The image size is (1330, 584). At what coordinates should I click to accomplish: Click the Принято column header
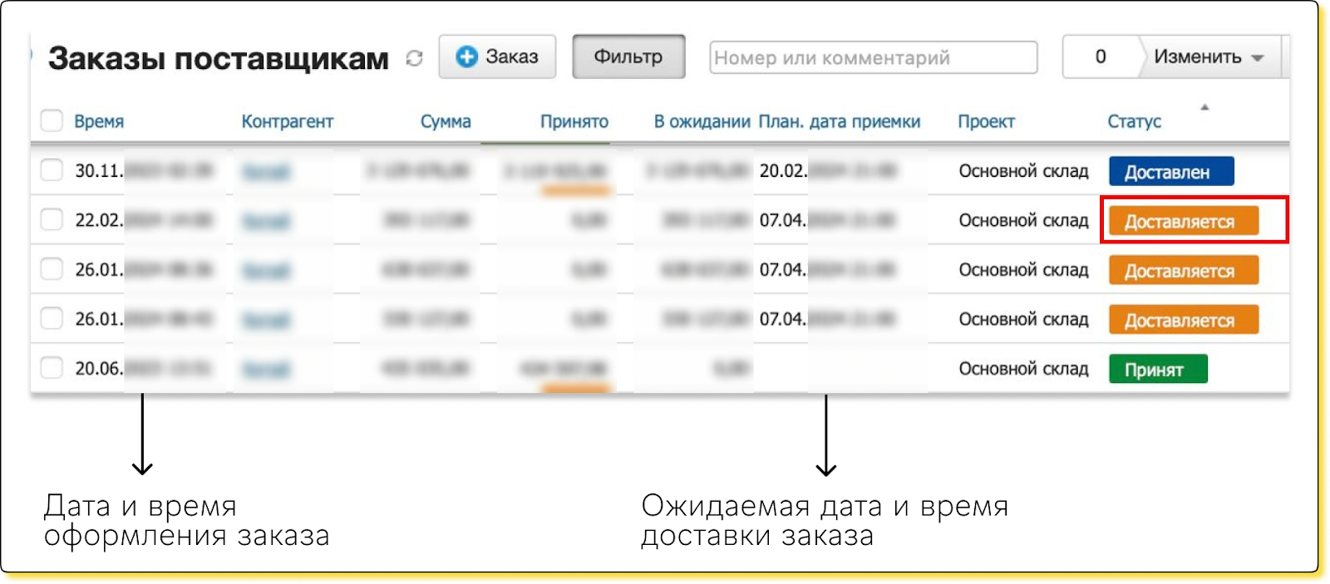[574, 121]
